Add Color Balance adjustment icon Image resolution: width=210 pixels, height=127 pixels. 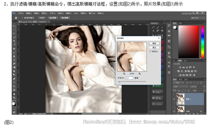pyautogui.click(x=182, y=71)
